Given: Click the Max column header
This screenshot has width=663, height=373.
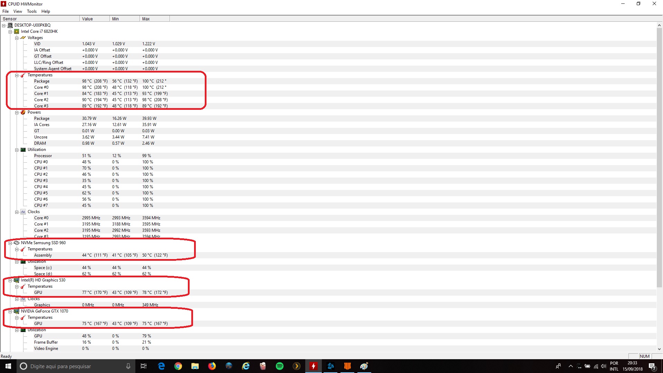Looking at the screenshot, I should point(154,19).
